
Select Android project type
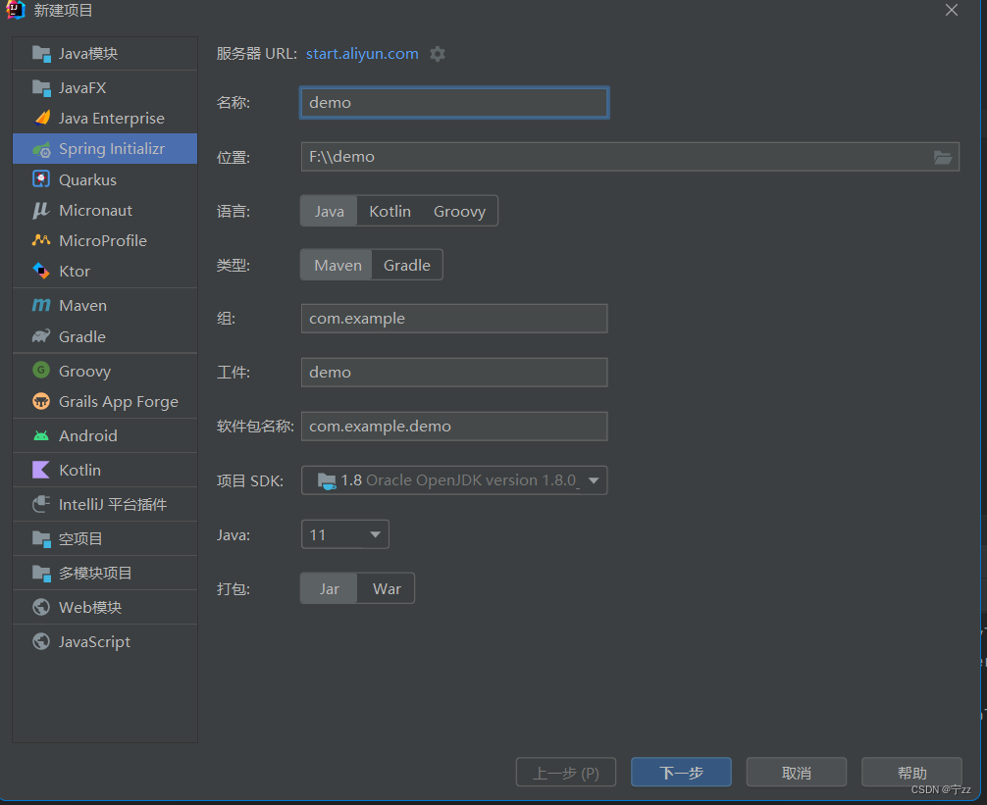[105, 435]
